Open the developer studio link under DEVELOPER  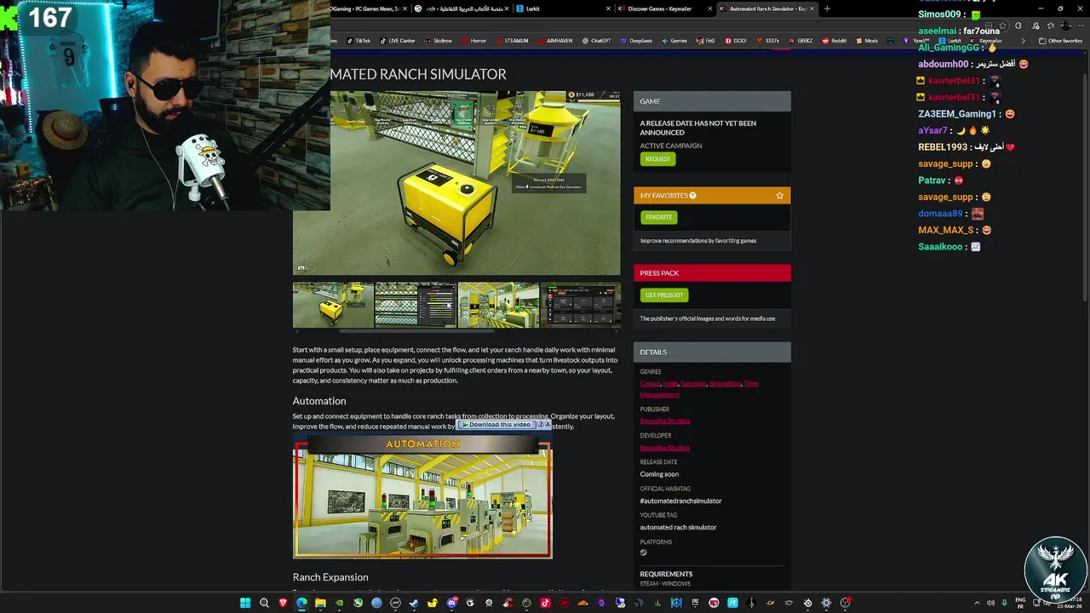tap(665, 448)
